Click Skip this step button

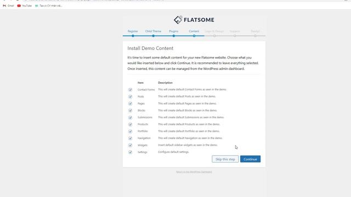pos(225,159)
